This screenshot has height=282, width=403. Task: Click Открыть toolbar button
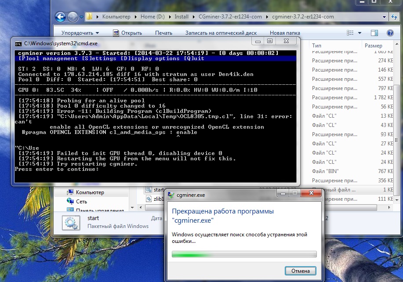pos(128,33)
